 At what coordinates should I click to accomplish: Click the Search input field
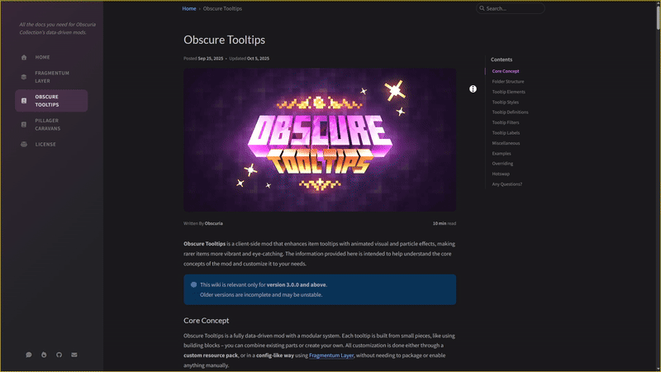click(512, 8)
